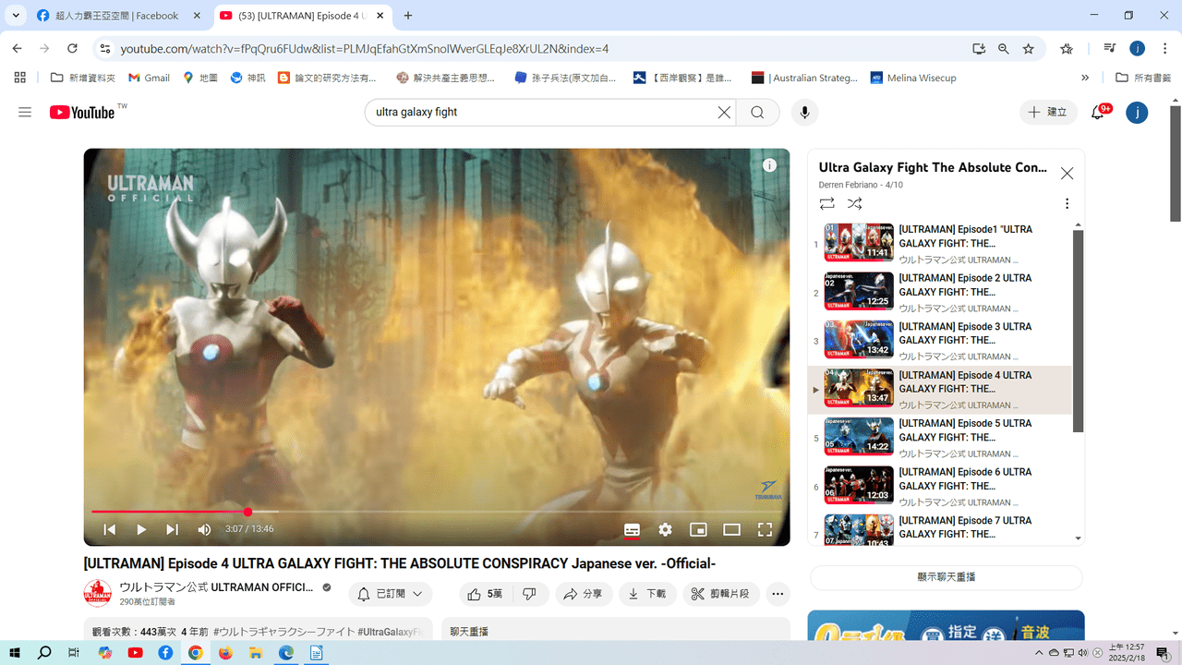This screenshot has height=665, width=1182.
Task: Open File Explorer from taskbar
Action: [x=256, y=653]
